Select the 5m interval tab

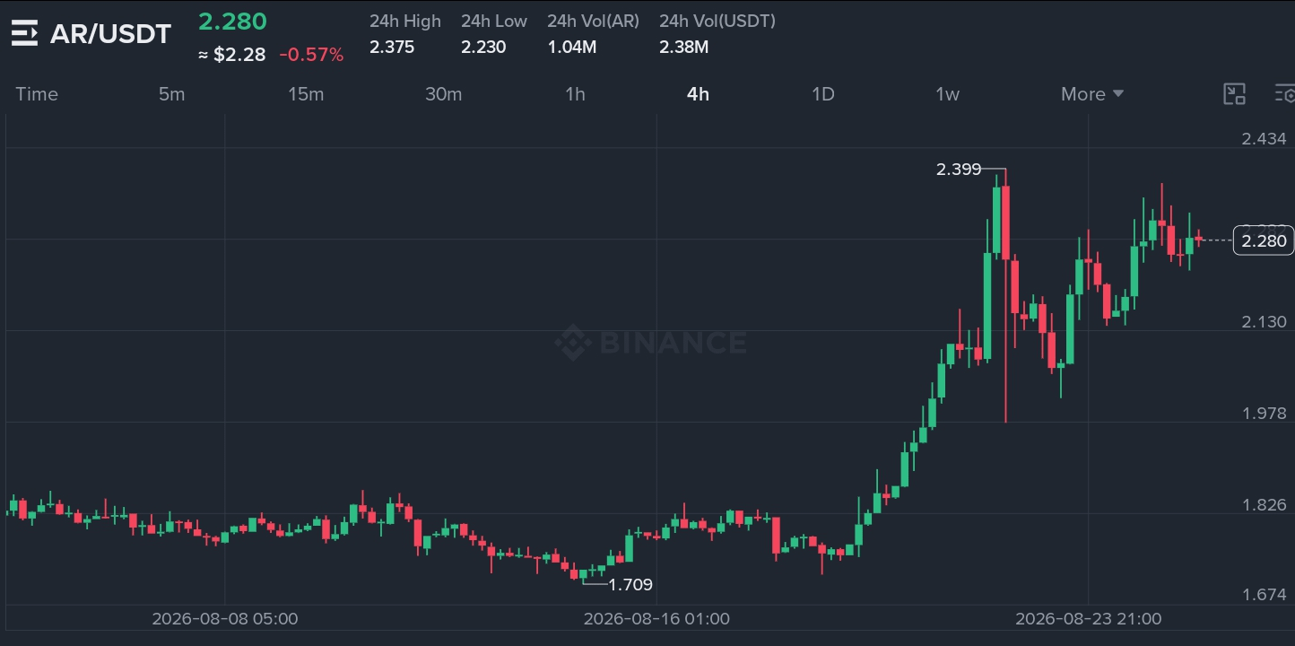pos(171,94)
